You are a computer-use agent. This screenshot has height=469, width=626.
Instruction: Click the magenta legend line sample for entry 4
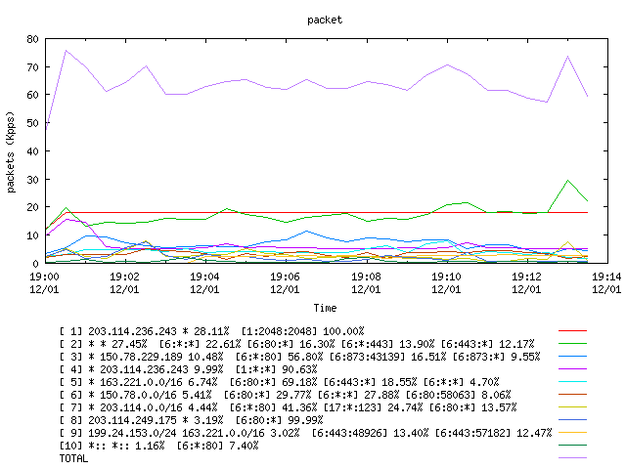click(x=572, y=369)
